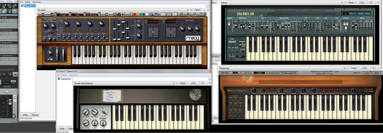Open the Phaserology preset dropdown
Viewport: 383px width, 133px height.
coord(282,68)
